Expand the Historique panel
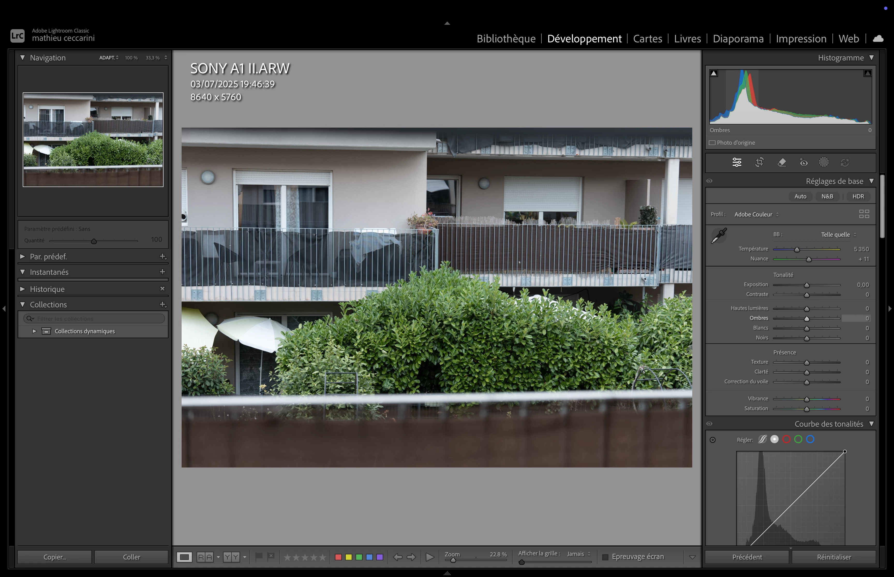This screenshot has width=894, height=577. [23, 289]
